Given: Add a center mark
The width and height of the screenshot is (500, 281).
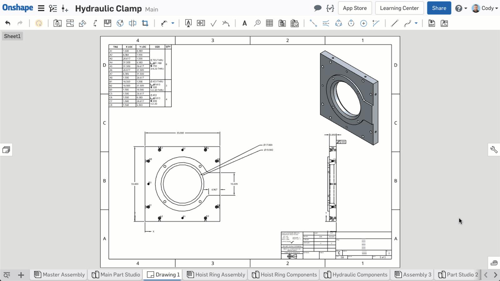Looking at the screenshot, I should point(363,23).
